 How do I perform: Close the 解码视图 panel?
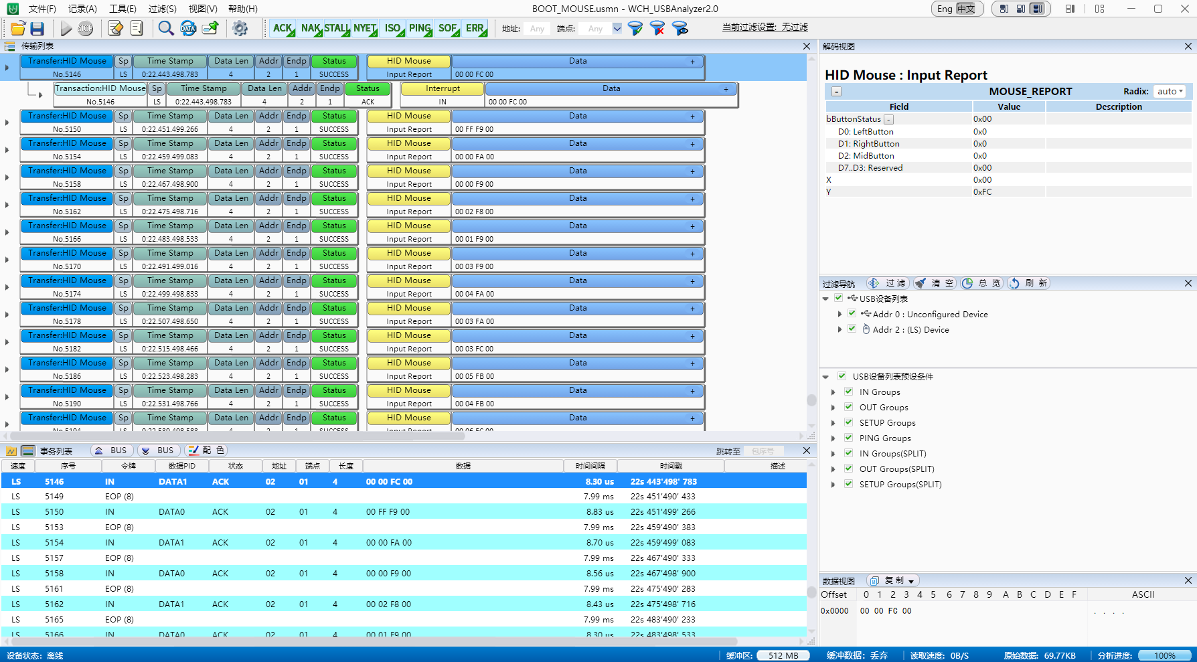1188,46
